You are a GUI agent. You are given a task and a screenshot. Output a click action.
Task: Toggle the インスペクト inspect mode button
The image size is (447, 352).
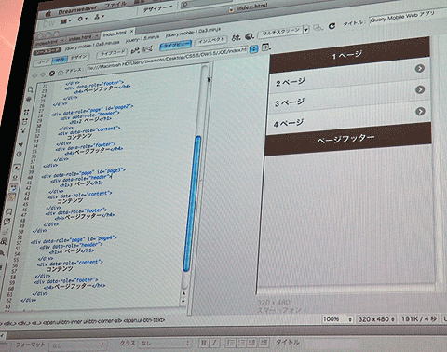211,40
